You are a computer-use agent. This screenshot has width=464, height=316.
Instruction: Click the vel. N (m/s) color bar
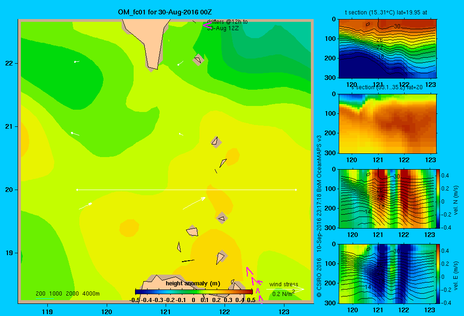coord(438,198)
